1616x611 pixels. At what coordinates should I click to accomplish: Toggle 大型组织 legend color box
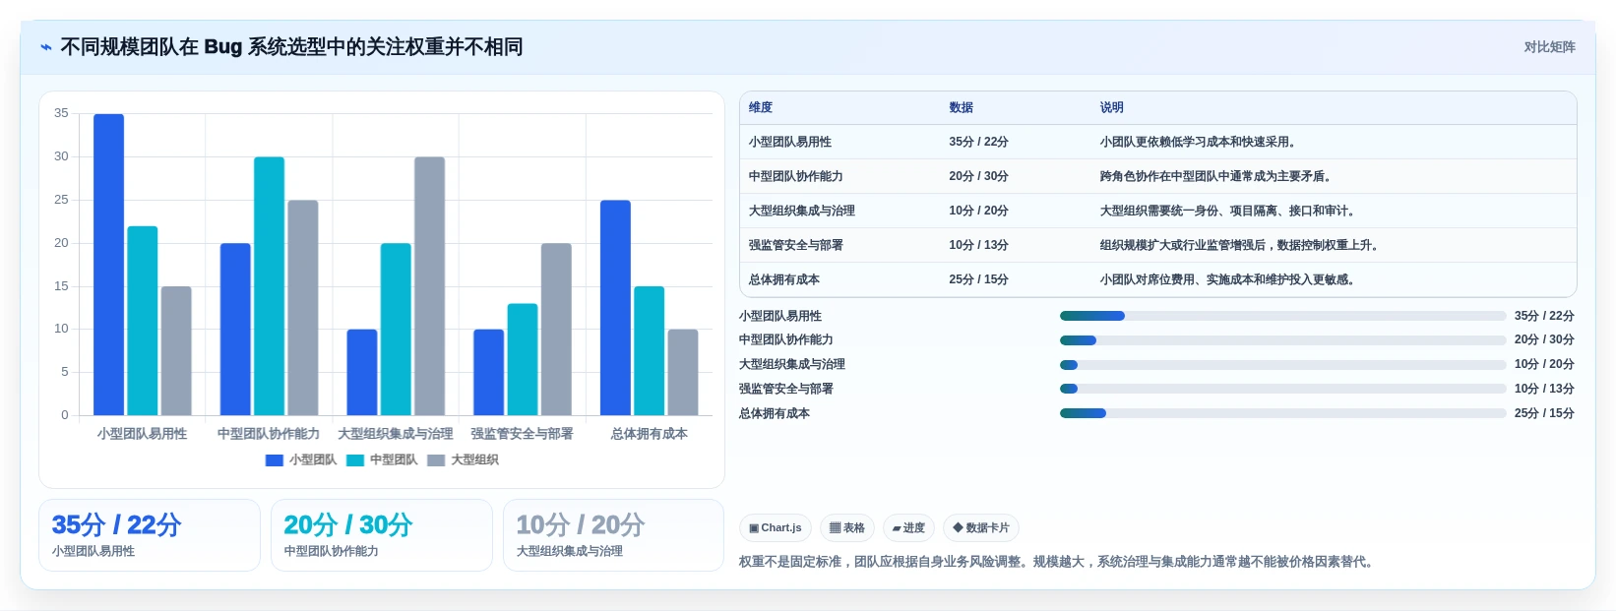coord(436,460)
